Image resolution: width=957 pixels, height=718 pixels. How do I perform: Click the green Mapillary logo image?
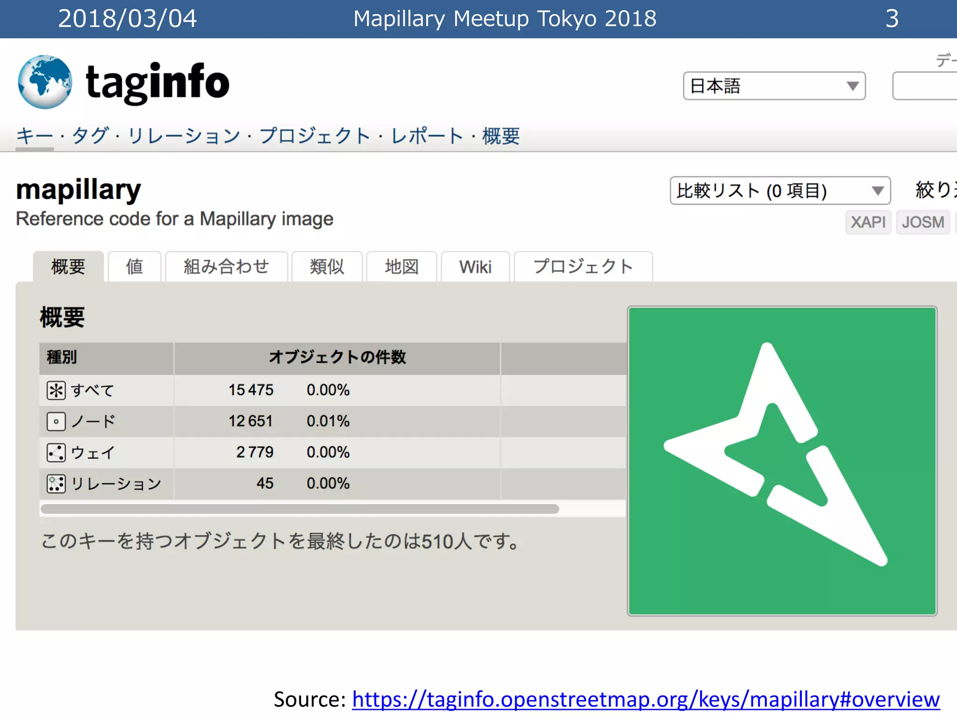pyautogui.click(x=782, y=461)
